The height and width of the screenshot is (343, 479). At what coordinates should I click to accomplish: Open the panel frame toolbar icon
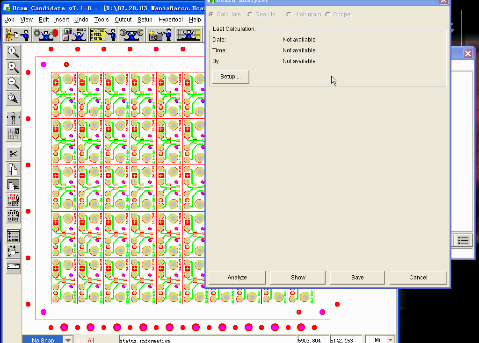188,35
